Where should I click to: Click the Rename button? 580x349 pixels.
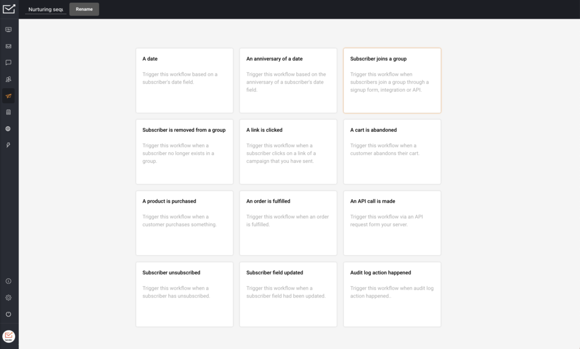point(84,9)
